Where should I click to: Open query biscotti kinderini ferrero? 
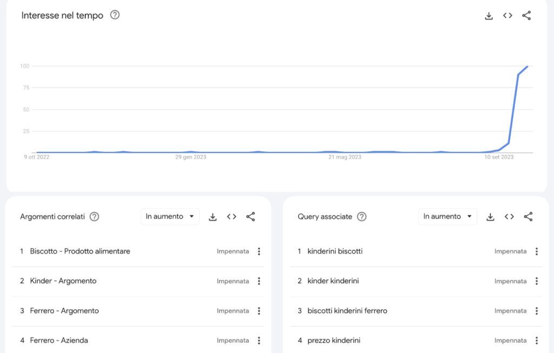(x=347, y=311)
